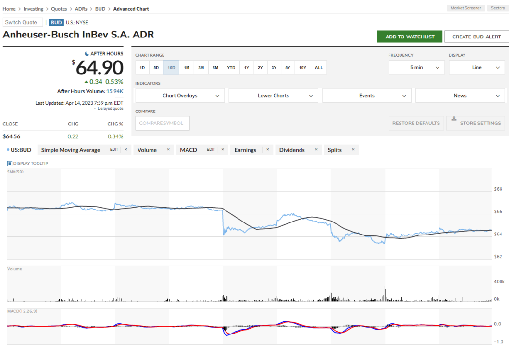Switch chart range to 1Y
The width and height of the screenshot is (514, 346).
coord(246,68)
